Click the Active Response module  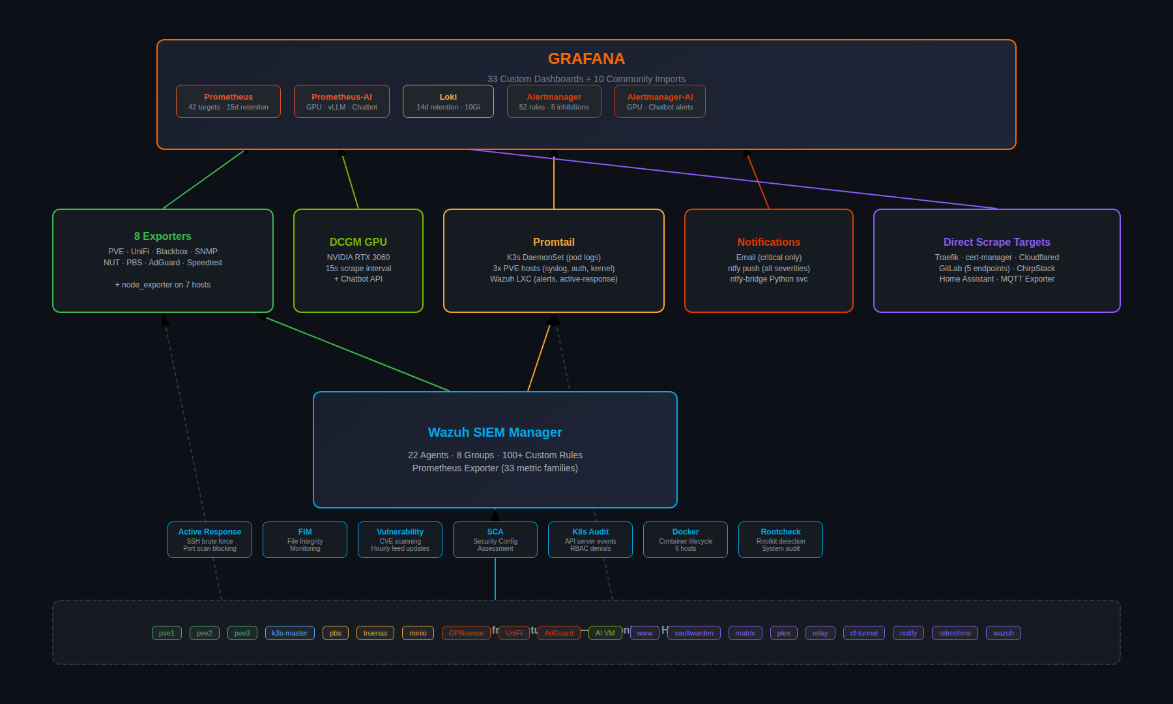[x=210, y=540]
